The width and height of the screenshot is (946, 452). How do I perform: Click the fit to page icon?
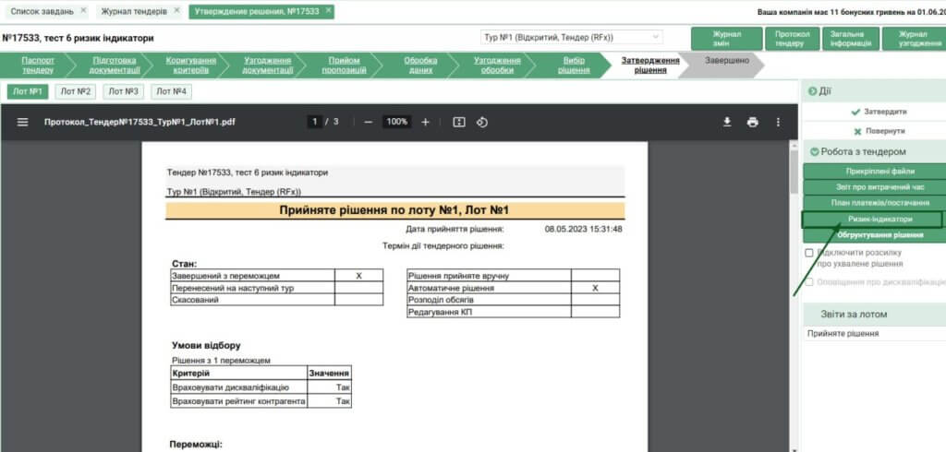coord(459,122)
